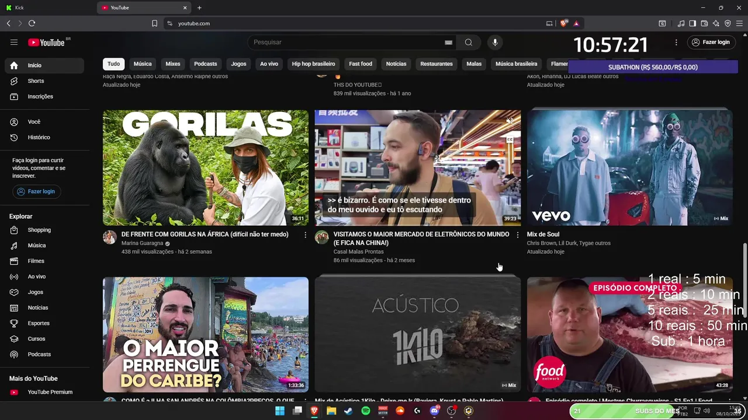Select the Hip hop brasileiro chip
Screen dimensions: 748x420
[313, 64]
